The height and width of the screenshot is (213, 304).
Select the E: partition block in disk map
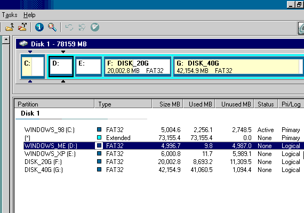(x=89, y=67)
